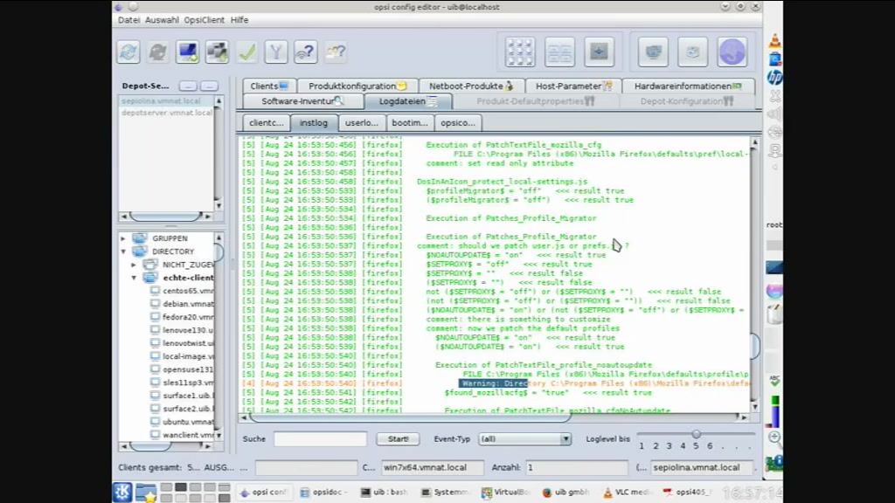Collapse the DIRECTORY tree node
The image size is (895, 503).
pyautogui.click(x=123, y=251)
